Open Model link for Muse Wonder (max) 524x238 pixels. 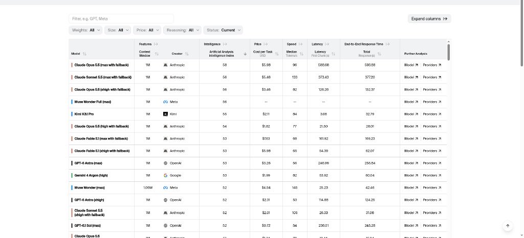[x=411, y=187]
